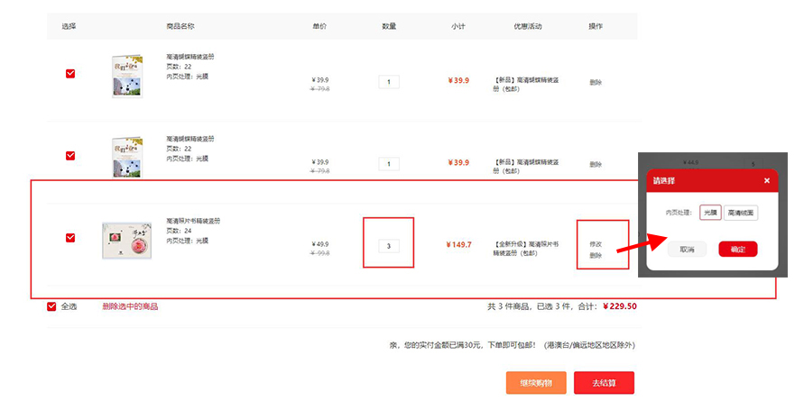Click 删除 for the photo book item
The image size is (795, 410).
[x=596, y=256]
